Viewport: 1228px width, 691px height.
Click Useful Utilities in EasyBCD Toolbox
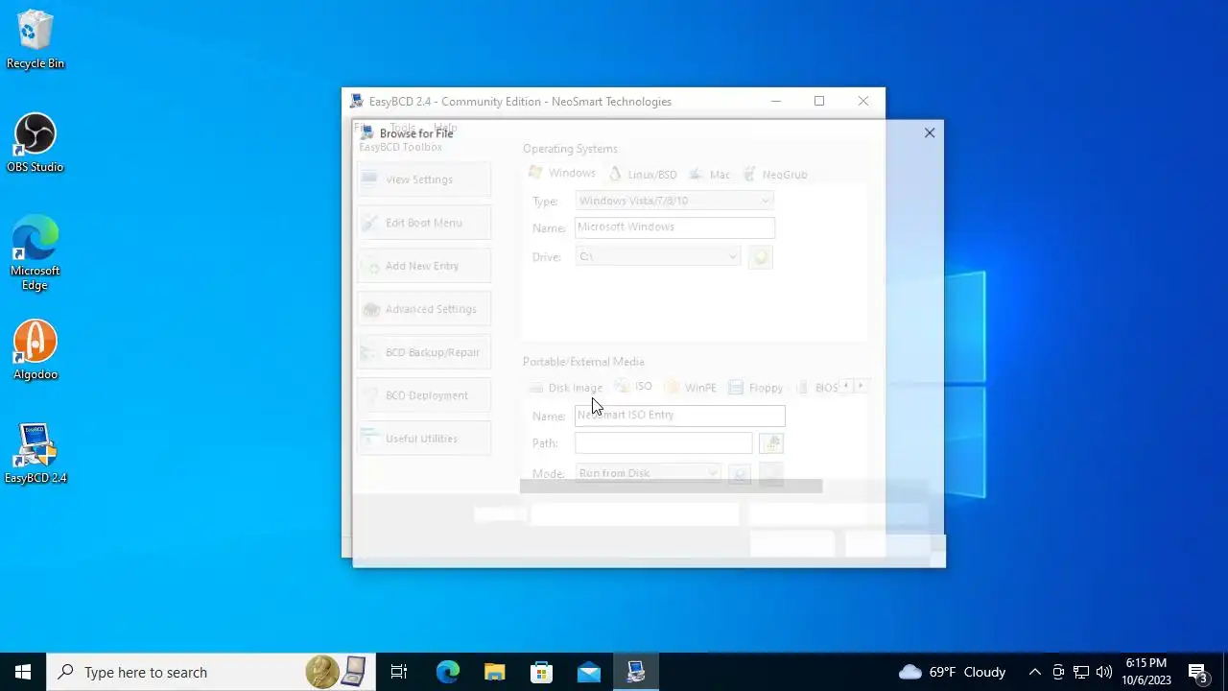tap(424, 439)
